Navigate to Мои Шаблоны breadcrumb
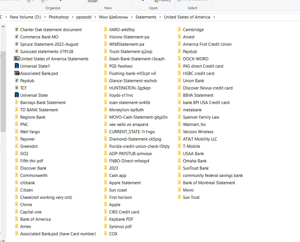This screenshot has width=300, height=242. point(114,17)
